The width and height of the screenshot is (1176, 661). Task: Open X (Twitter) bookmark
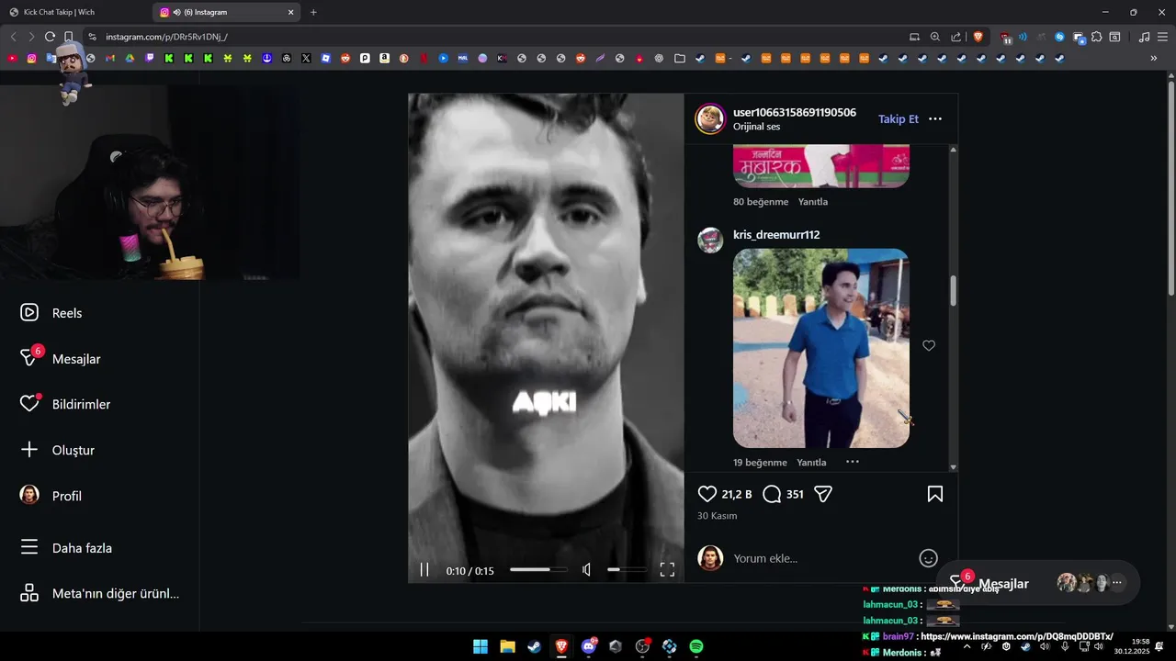306,58
